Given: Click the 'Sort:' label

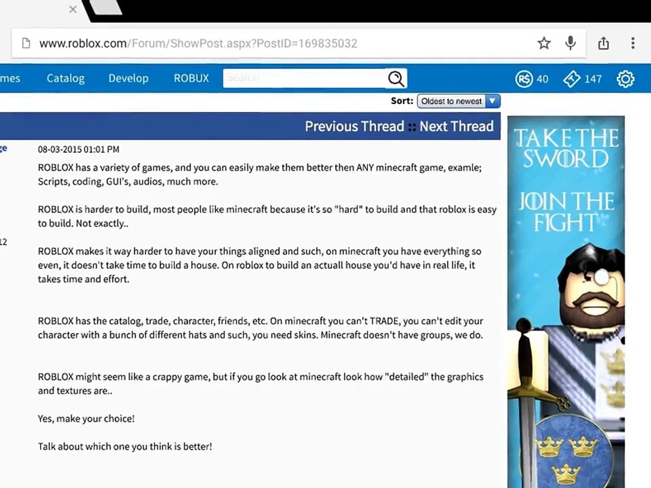Looking at the screenshot, I should click(402, 101).
